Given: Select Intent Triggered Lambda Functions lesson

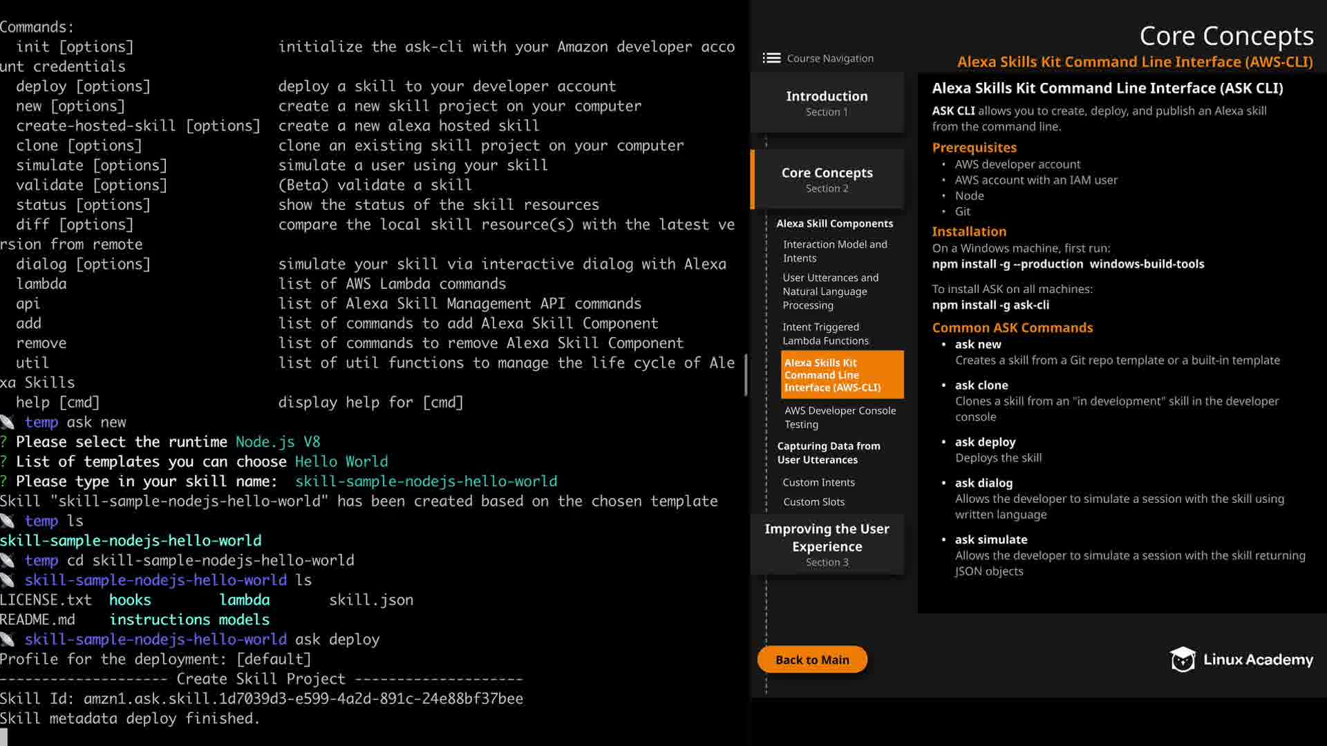Looking at the screenshot, I should coord(825,334).
